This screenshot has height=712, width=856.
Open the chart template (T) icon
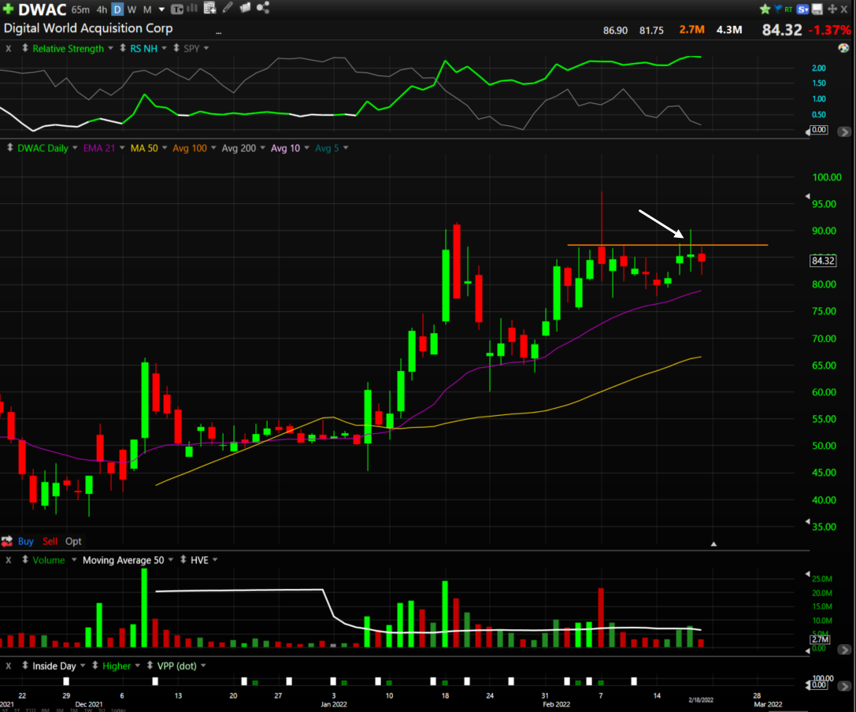pyautogui.click(x=177, y=9)
